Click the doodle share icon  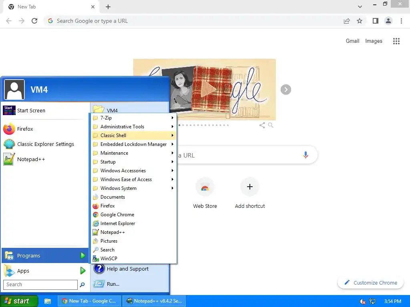pyautogui.click(x=262, y=125)
